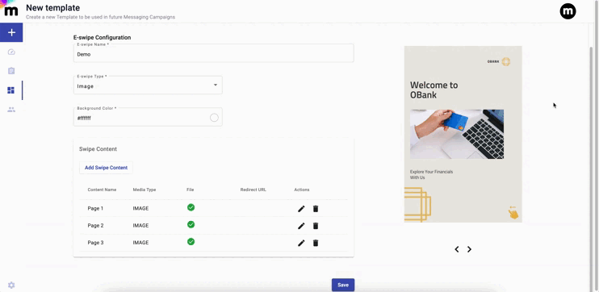Open the white background color swatch
The height and width of the screenshot is (292, 599).
point(214,118)
